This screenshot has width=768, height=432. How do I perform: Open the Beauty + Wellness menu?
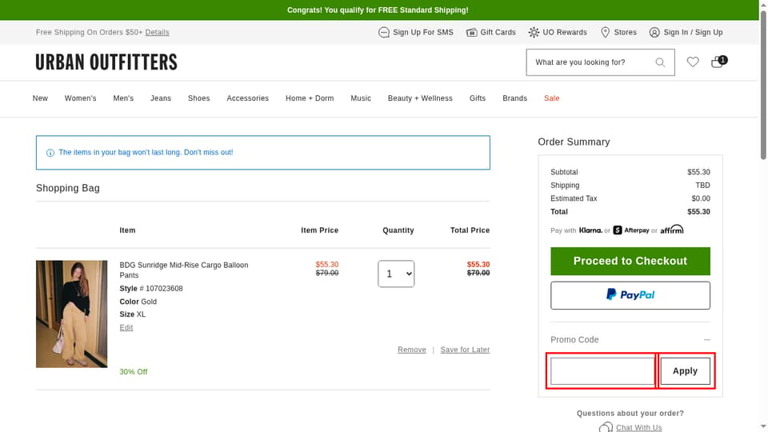pos(420,98)
